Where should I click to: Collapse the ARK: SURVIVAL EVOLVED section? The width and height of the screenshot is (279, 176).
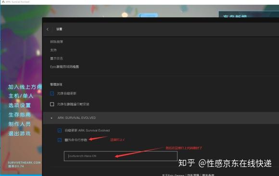point(51,118)
